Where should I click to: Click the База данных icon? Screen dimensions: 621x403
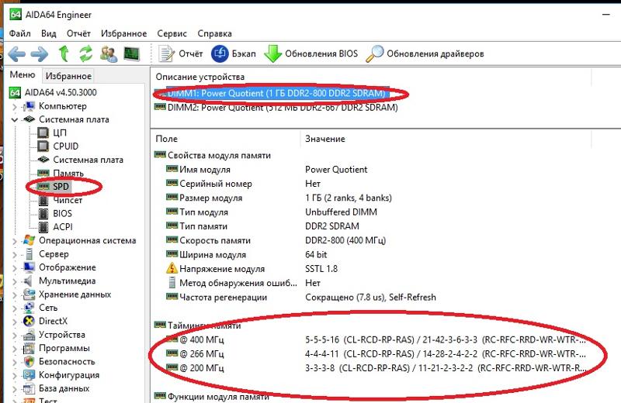tap(29, 388)
